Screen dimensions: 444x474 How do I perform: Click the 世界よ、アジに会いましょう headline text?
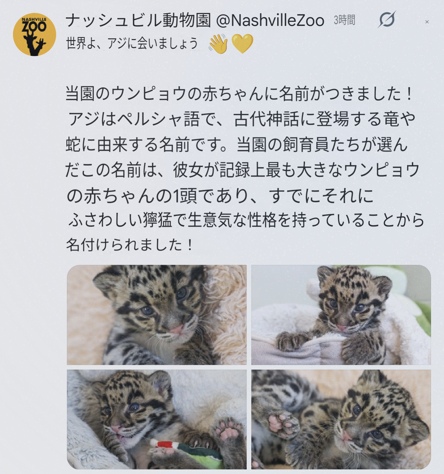(132, 43)
